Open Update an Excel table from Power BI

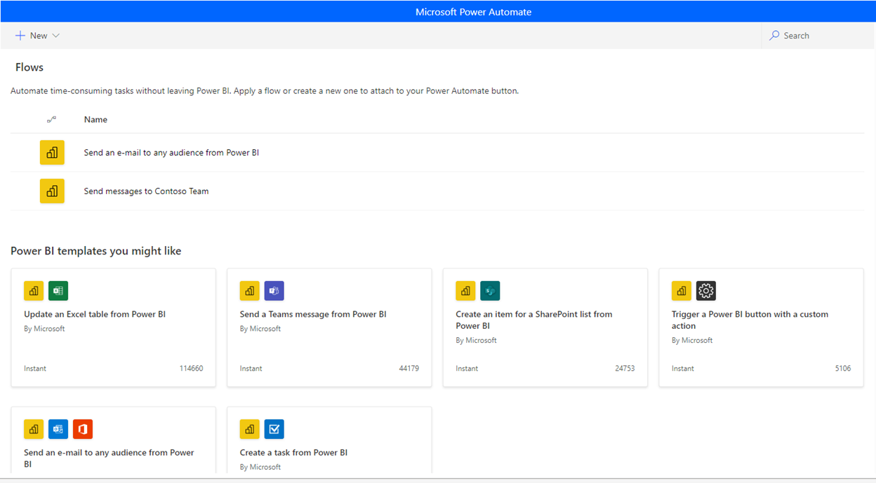pos(95,314)
